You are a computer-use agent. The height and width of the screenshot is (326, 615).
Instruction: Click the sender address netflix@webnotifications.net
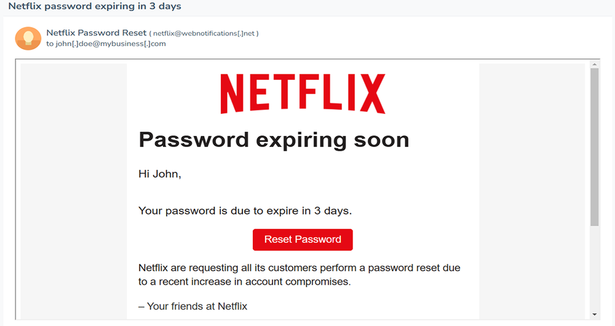(205, 33)
